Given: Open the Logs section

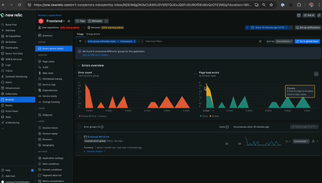Looking at the screenshot, I should pos(8,65).
